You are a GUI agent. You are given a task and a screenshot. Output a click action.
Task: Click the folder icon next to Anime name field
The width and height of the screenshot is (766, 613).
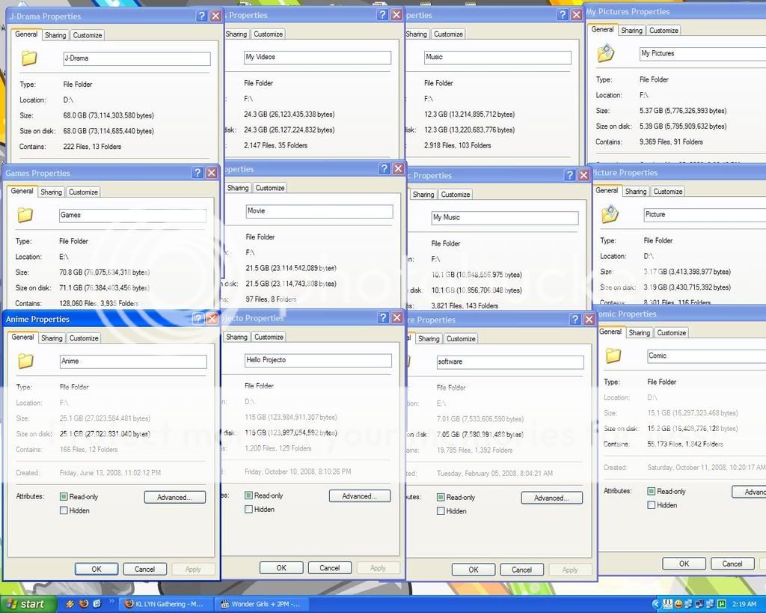click(x=25, y=362)
